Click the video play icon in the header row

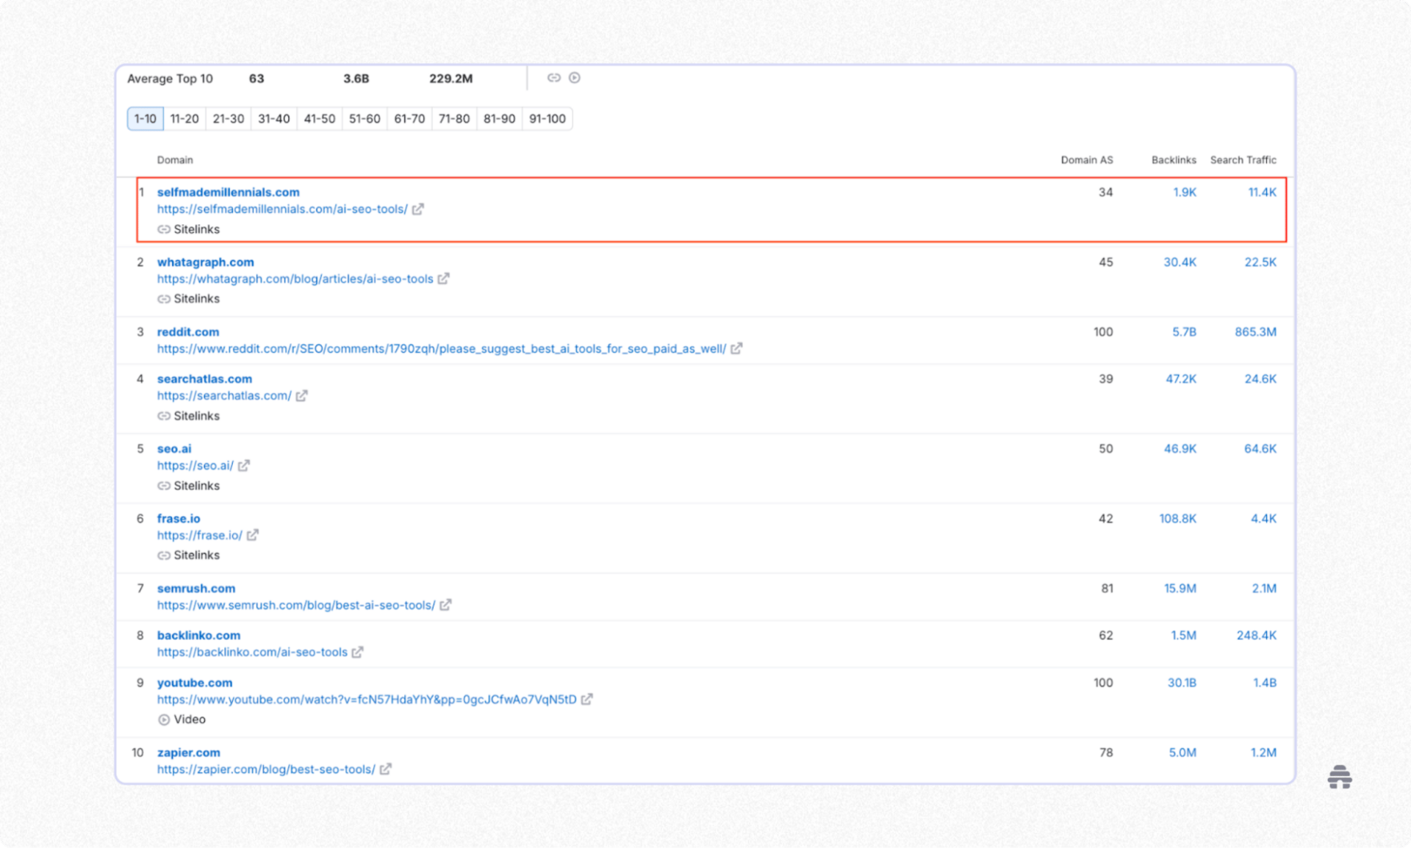pos(575,77)
